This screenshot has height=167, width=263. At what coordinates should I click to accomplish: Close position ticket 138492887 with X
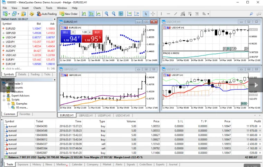point(260,153)
